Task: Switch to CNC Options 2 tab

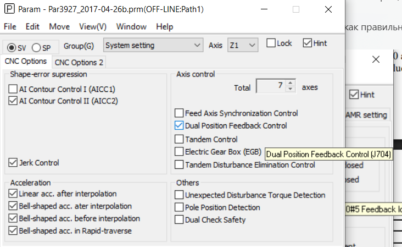Action: coord(79,62)
